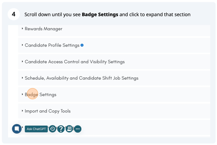Open Import and Copy Tools label
Image resolution: width=217 pixels, height=145 pixels.
(x=48, y=111)
